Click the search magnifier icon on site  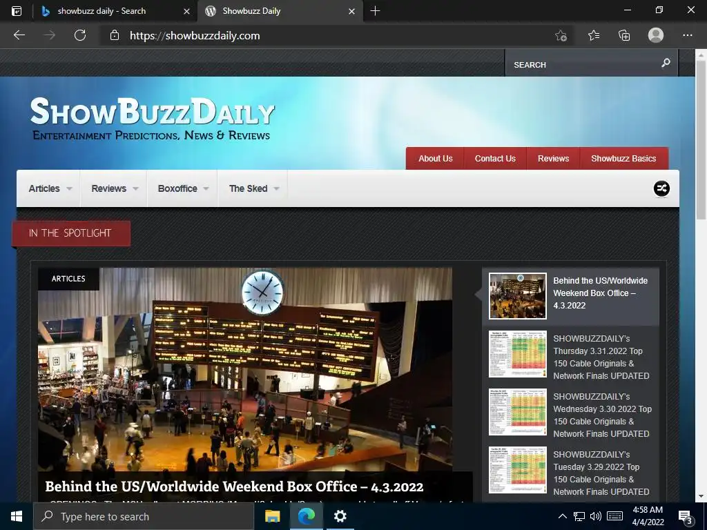pyautogui.click(x=666, y=63)
